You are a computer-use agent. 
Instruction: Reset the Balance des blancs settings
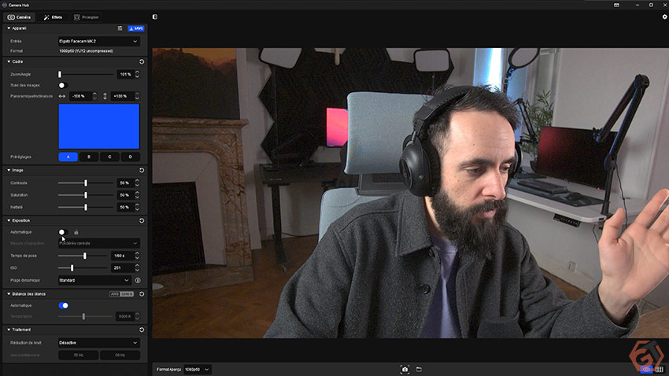point(142,293)
